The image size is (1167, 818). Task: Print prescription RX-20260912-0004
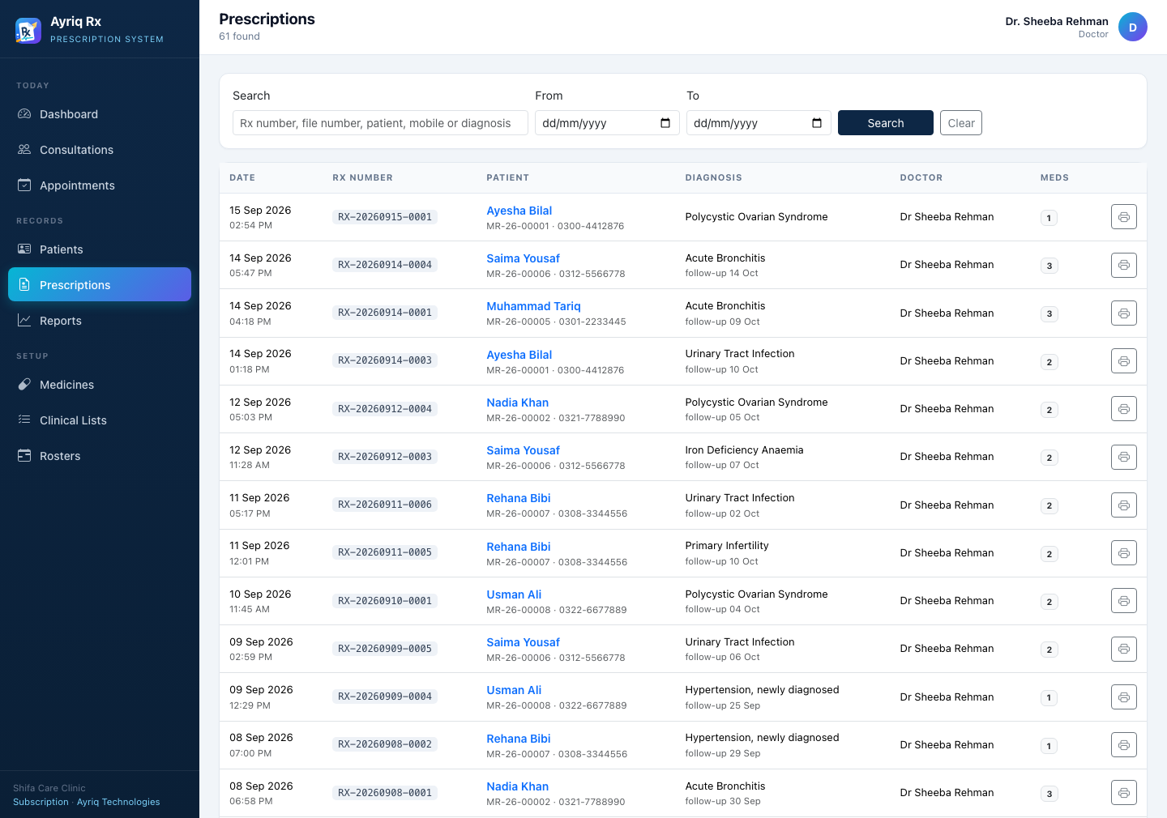click(x=1124, y=409)
